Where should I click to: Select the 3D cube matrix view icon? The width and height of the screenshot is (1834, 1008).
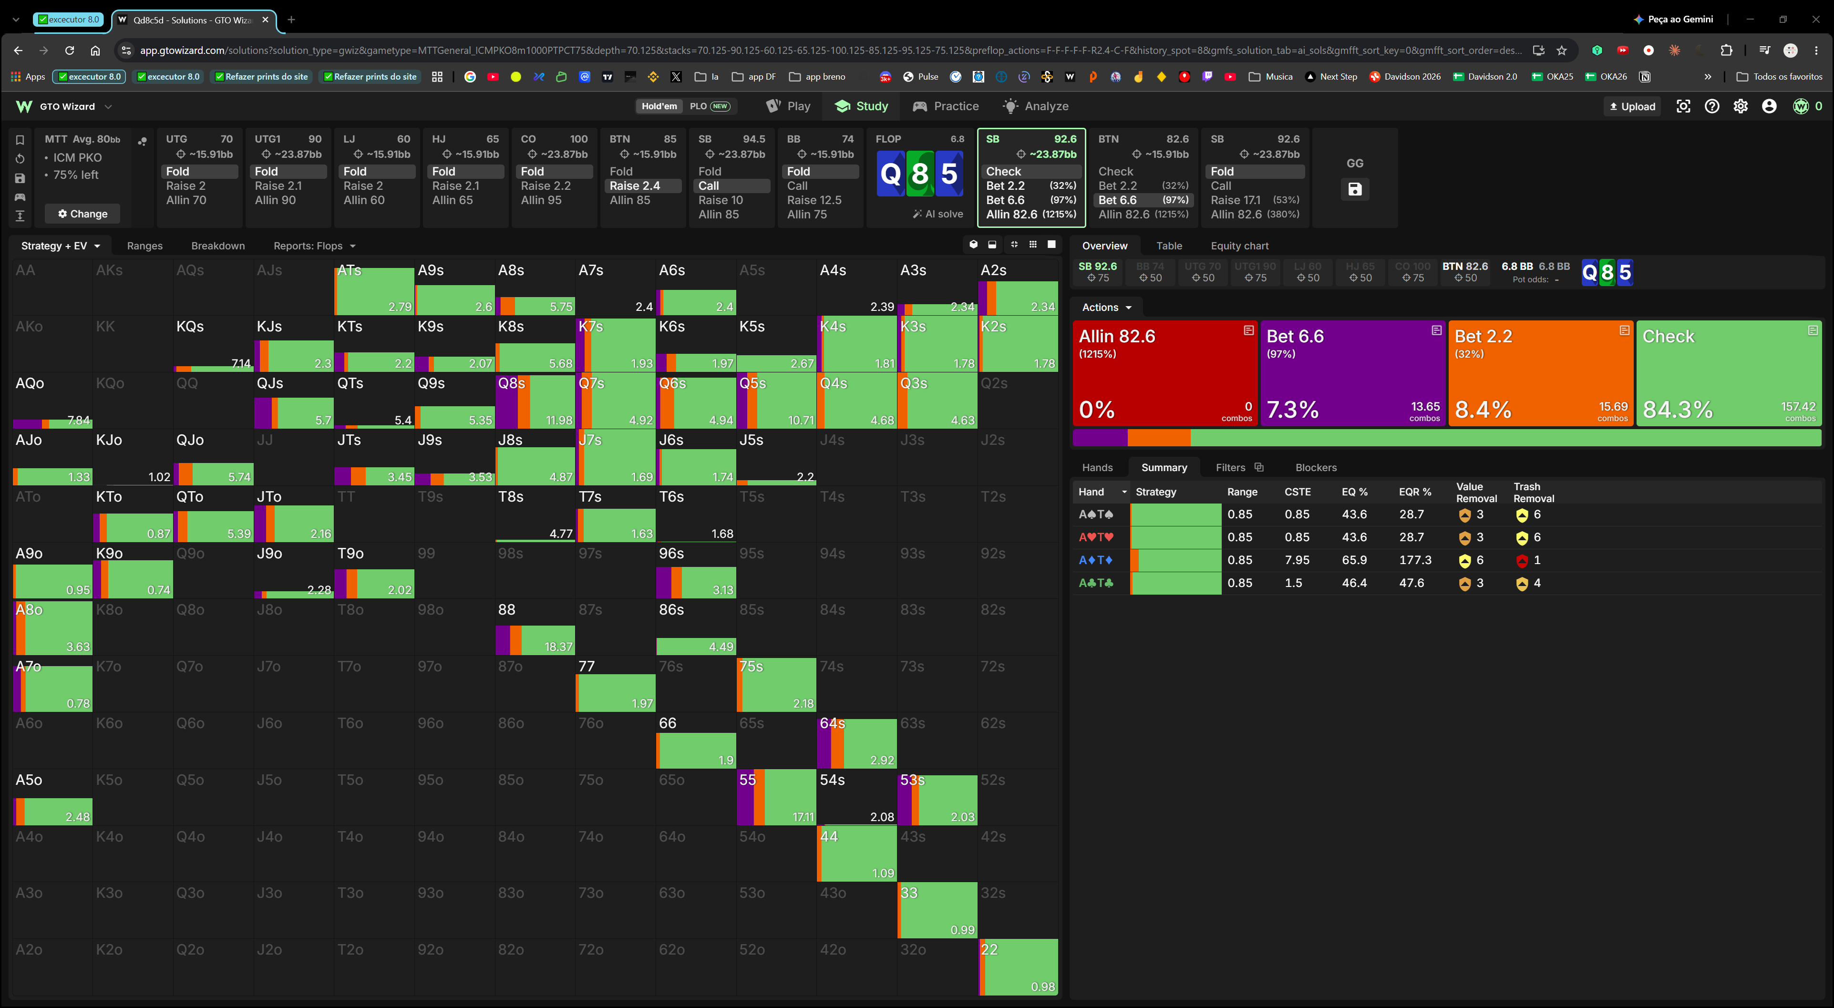tap(974, 244)
